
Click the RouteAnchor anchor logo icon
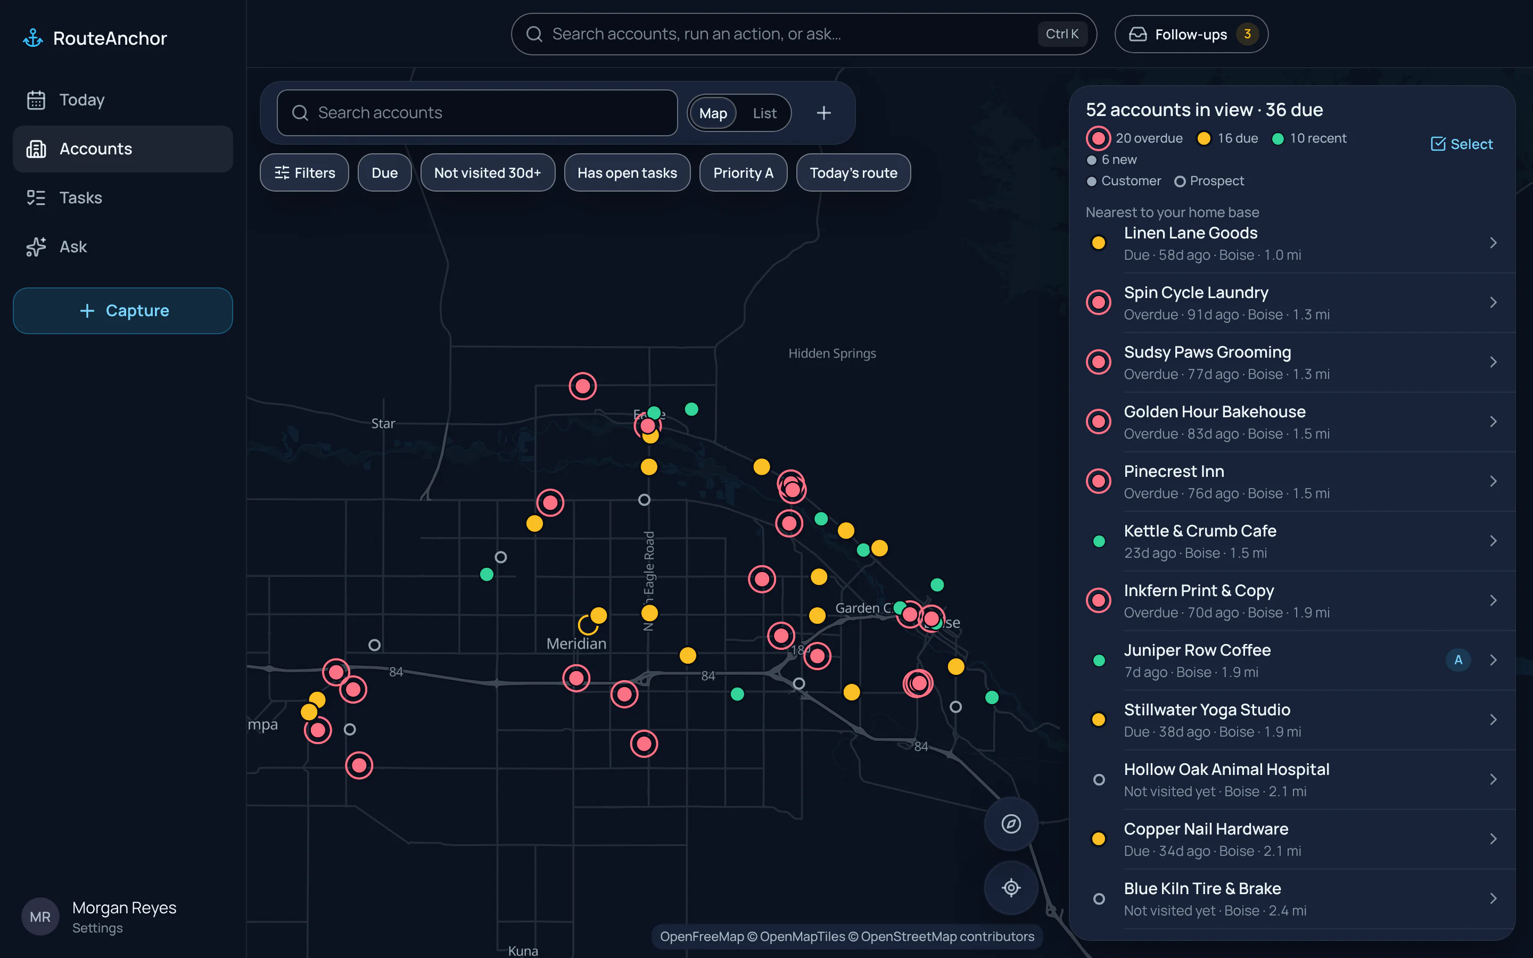point(33,38)
